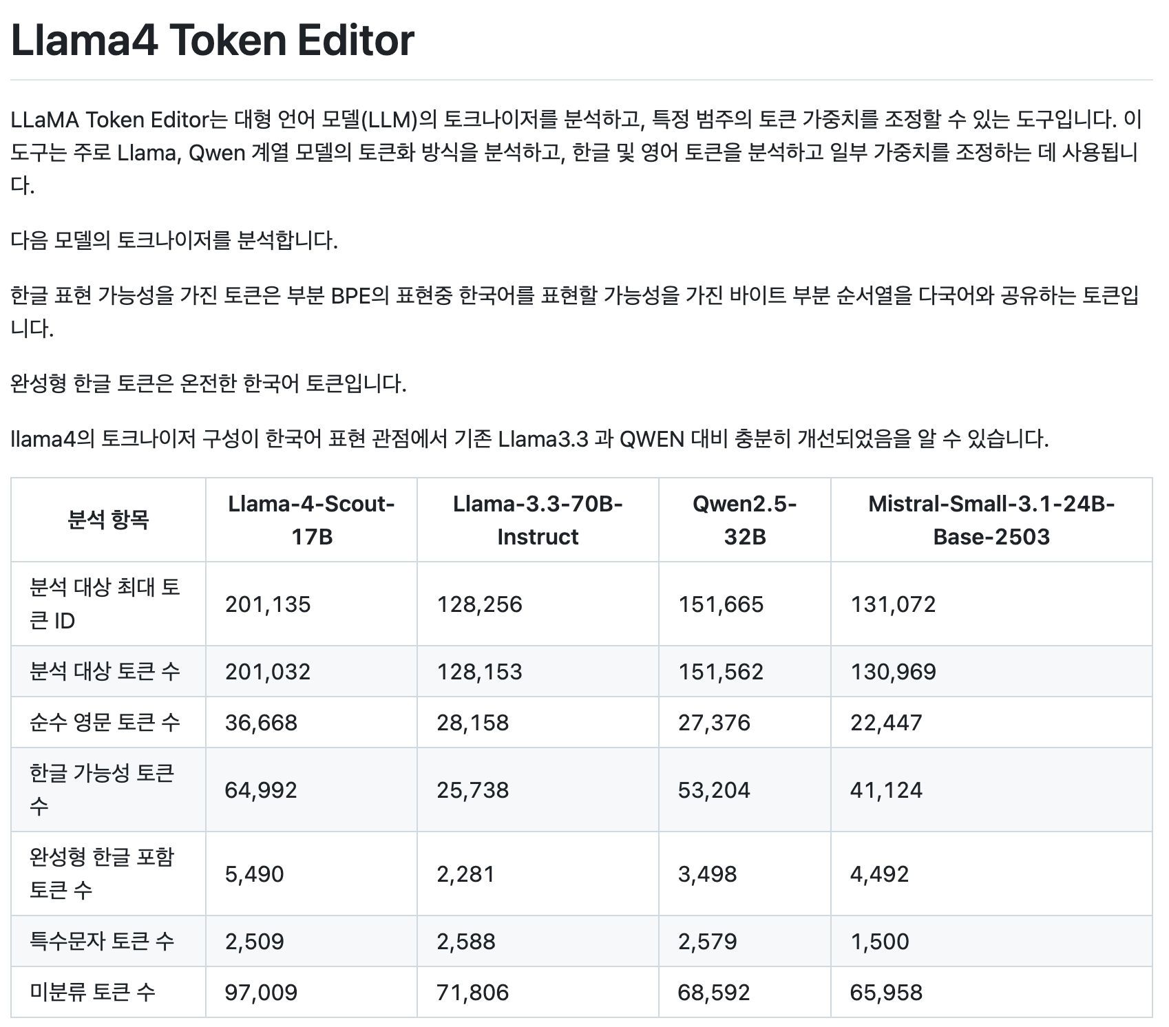Select the Mistral-Small-3.1-24B-Base-2503 column header
Viewport: 1169px width, 1027px height.
[x=991, y=520]
